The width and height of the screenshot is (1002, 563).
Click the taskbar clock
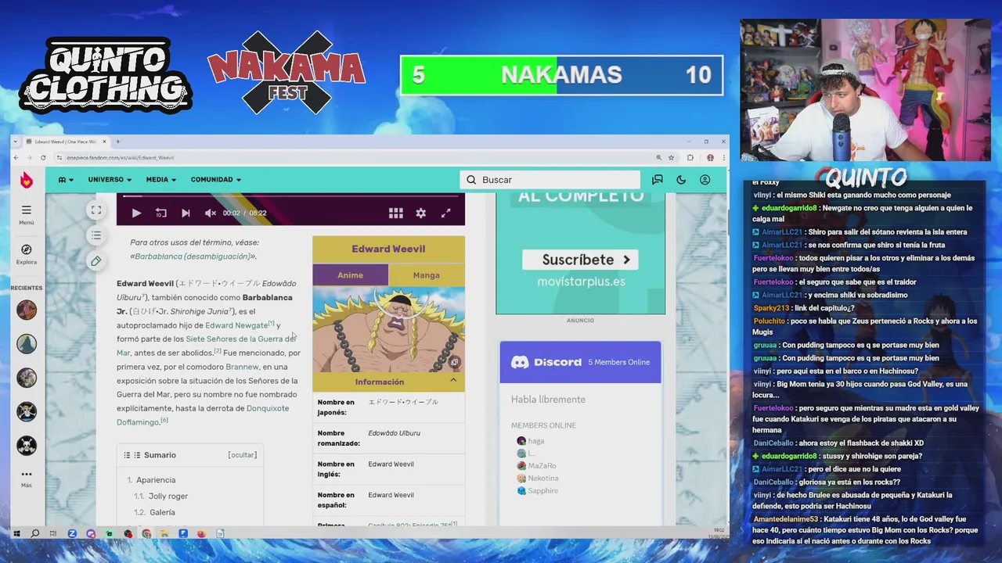pyautogui.click(x=718, y=534)
